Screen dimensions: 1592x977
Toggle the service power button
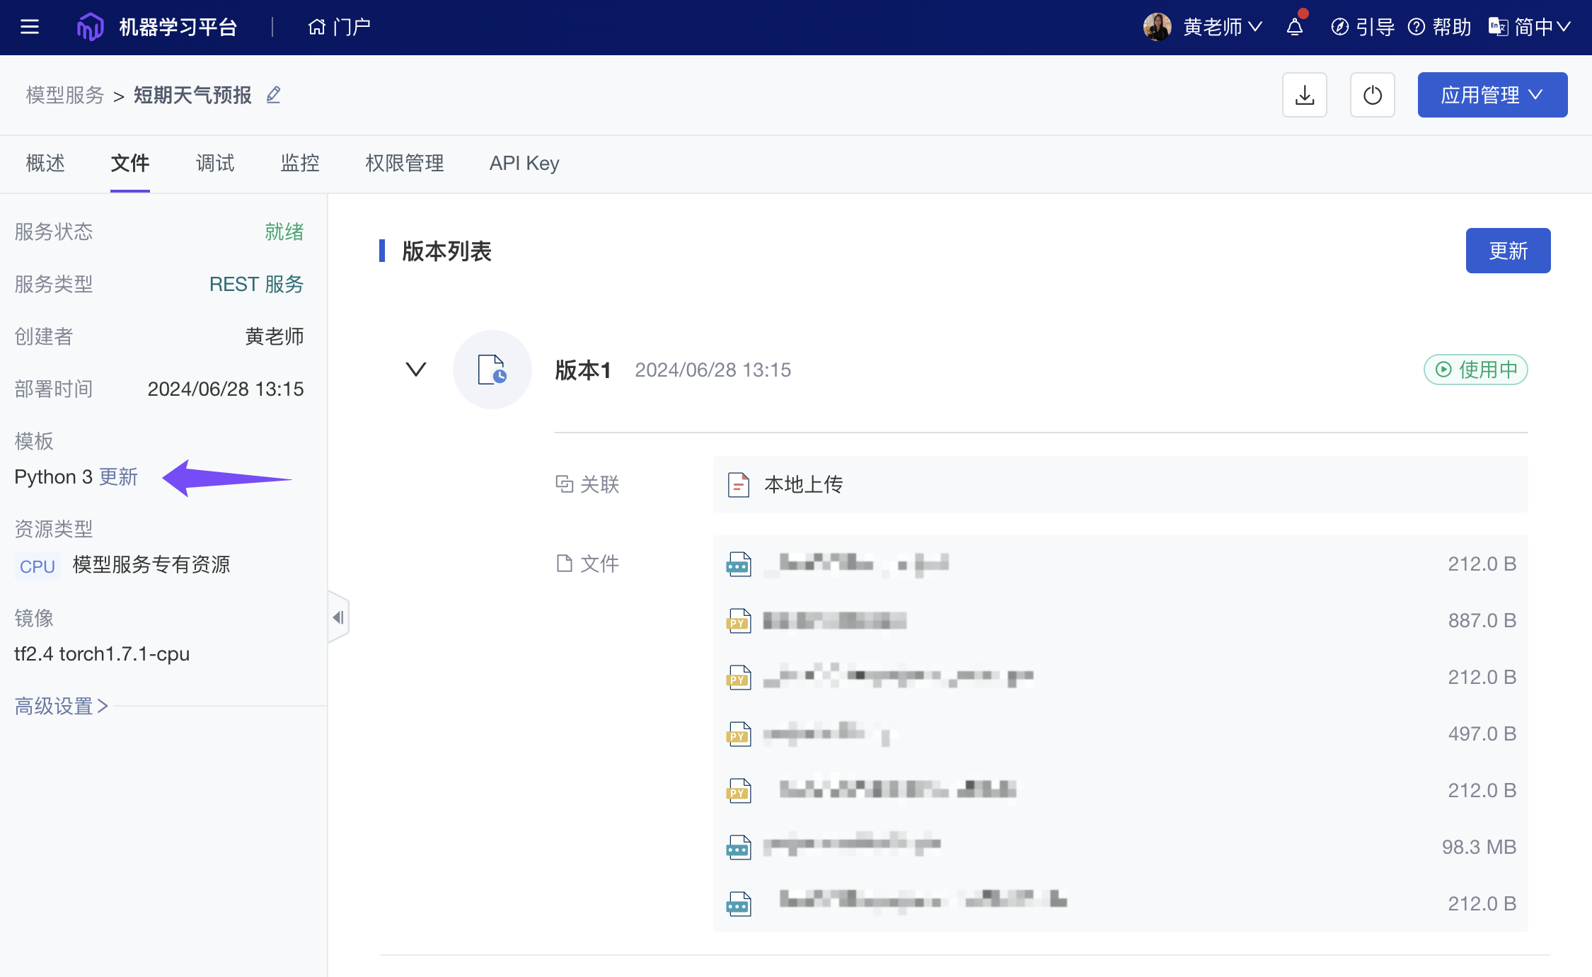tap(1372, 94)
